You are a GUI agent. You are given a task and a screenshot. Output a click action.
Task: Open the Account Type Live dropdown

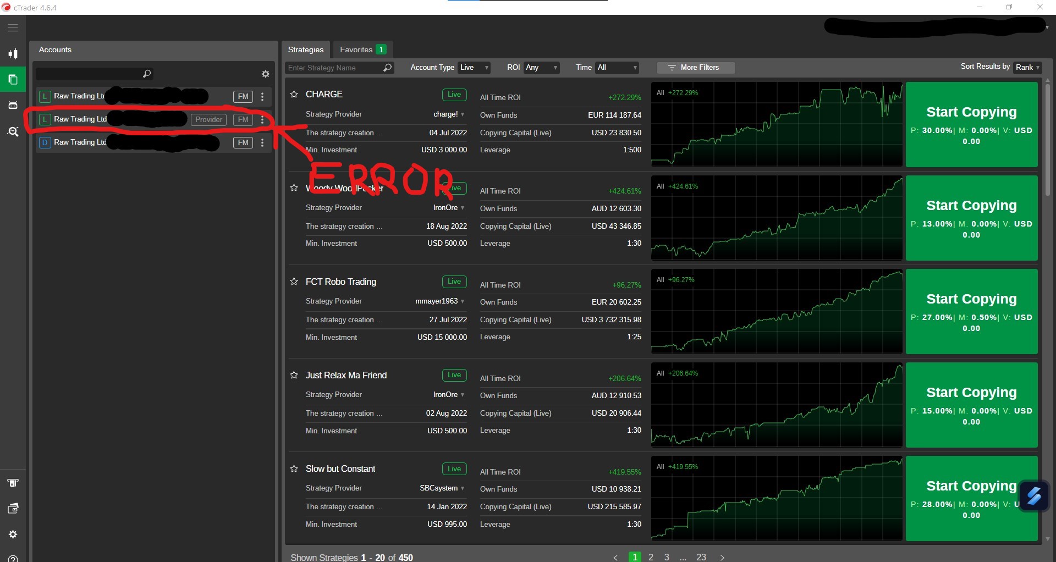[474, 68]
